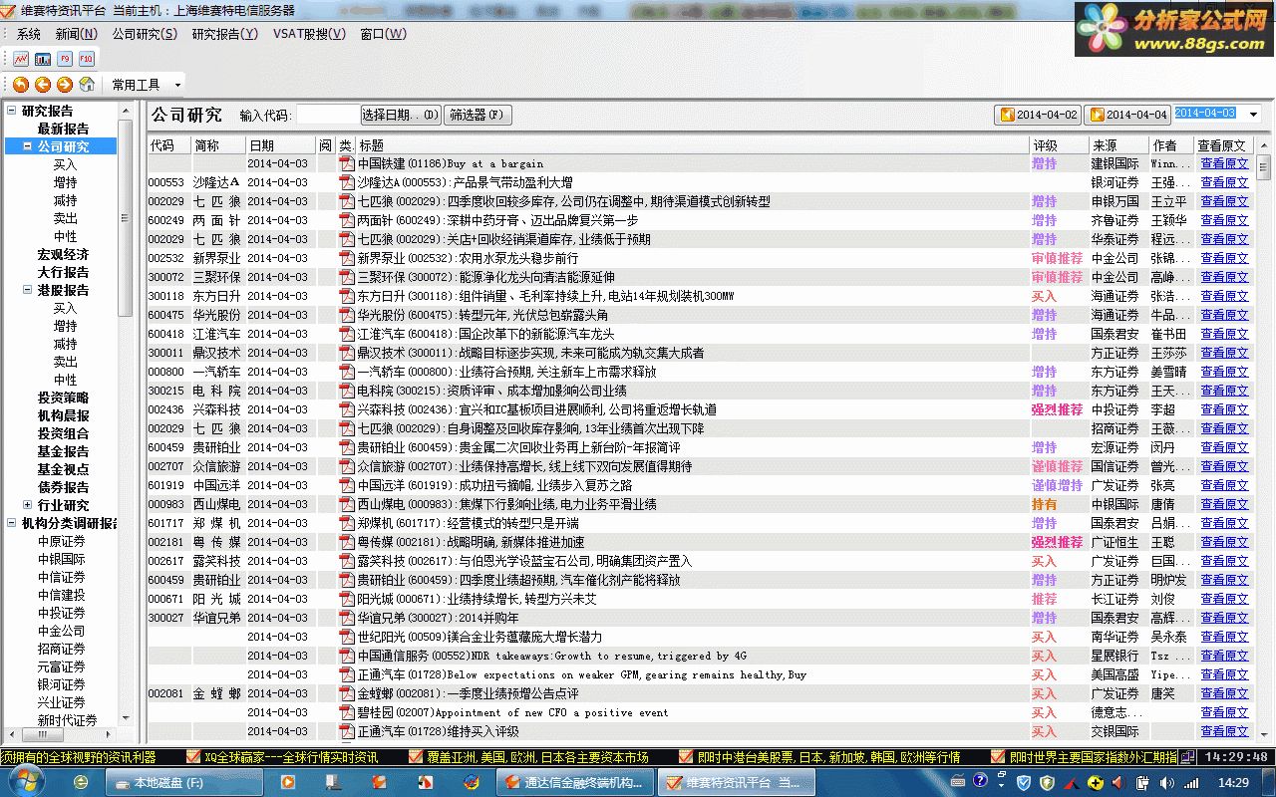Go forward with the orange right arrow
The height and width of the screenshot is (797, 1276).
65,85
